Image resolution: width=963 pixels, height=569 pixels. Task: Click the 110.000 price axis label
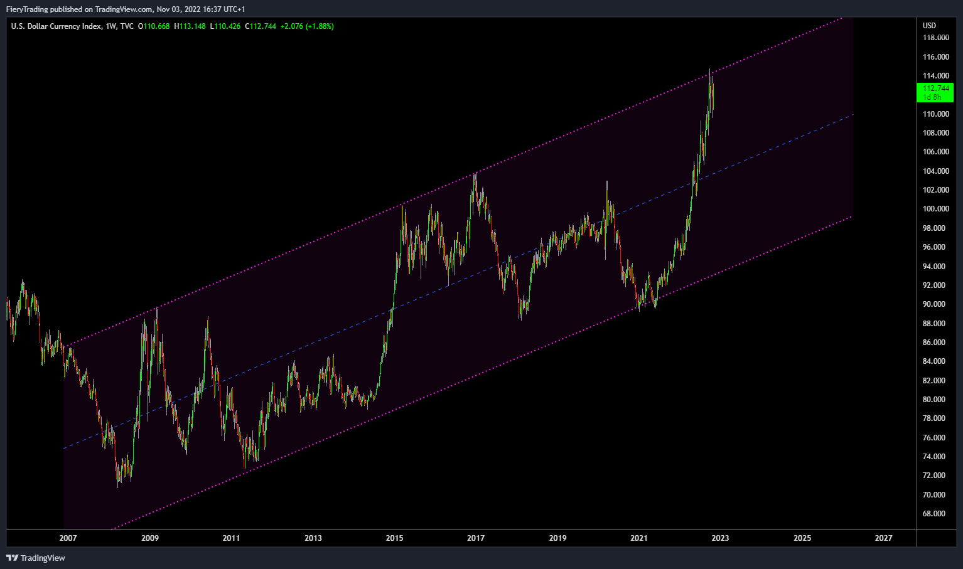pos(935,114)
